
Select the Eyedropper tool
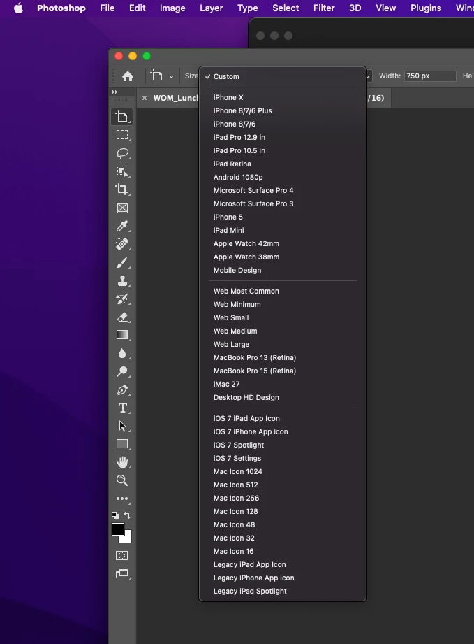pyautogui.click(x=121, y=226)
